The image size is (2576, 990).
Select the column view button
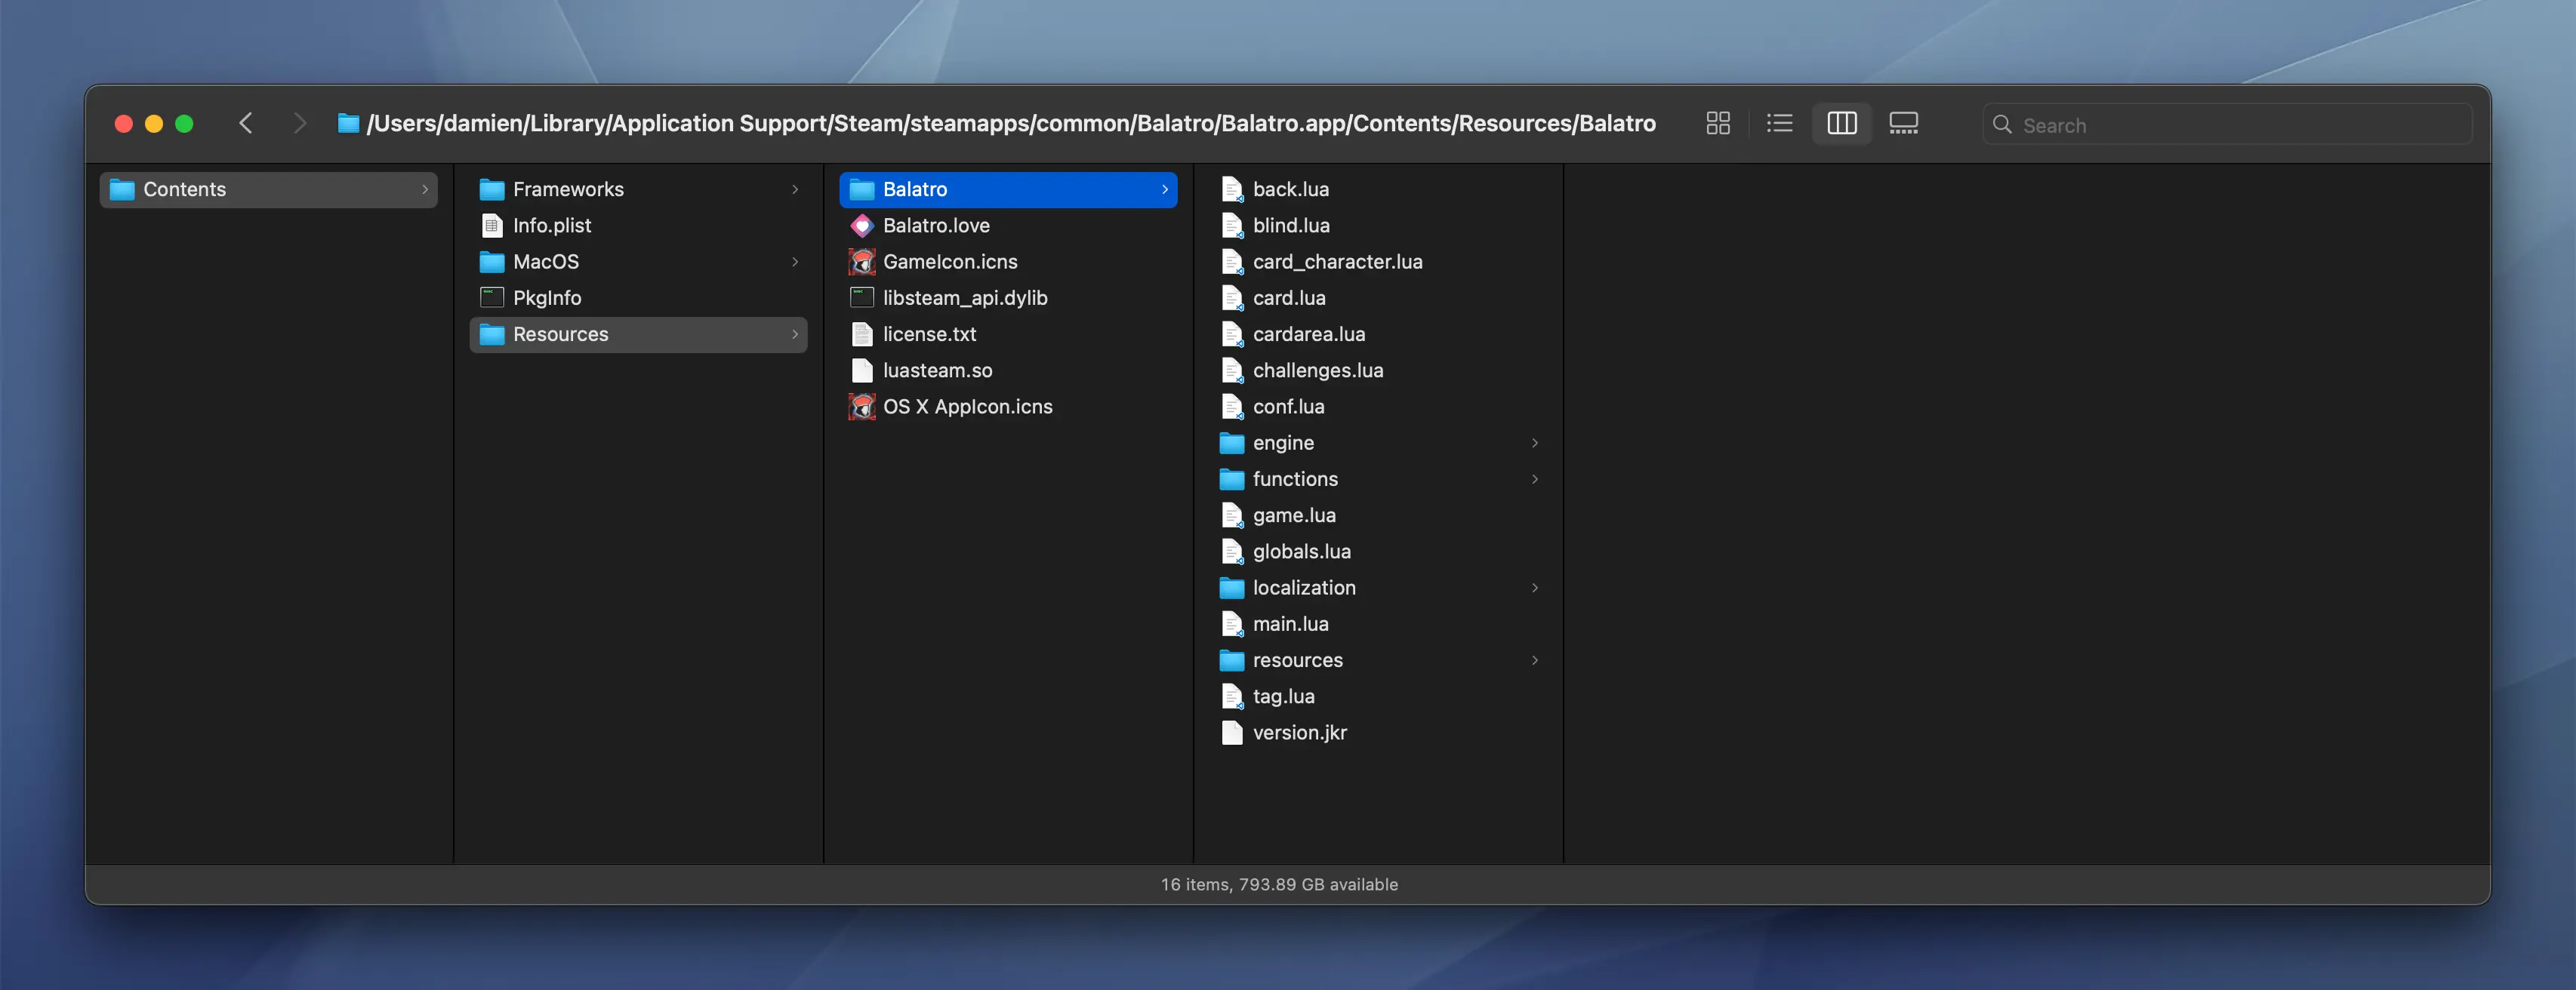pyautogui.click(x=1841, y=123)
